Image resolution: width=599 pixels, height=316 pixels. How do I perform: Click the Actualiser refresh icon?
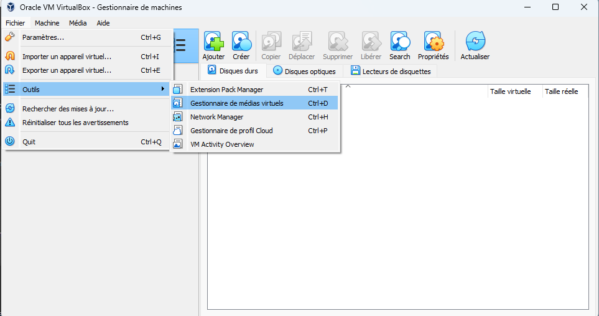point(475,41)
